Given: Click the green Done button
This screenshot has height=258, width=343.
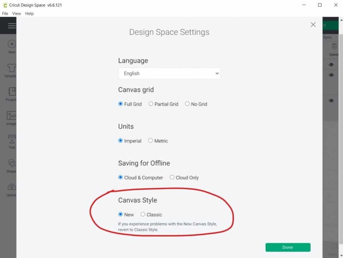Looking at the screenshot, I should (288, 247).
